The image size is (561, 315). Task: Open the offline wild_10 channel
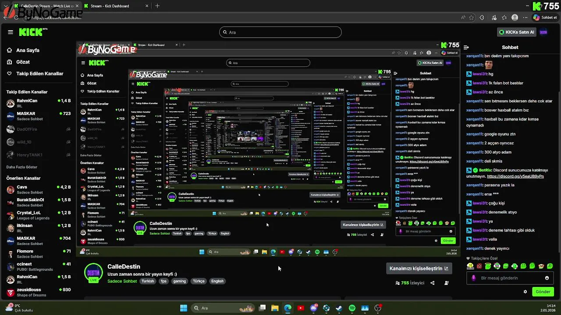pyautogui.click(x=39, y=142)
